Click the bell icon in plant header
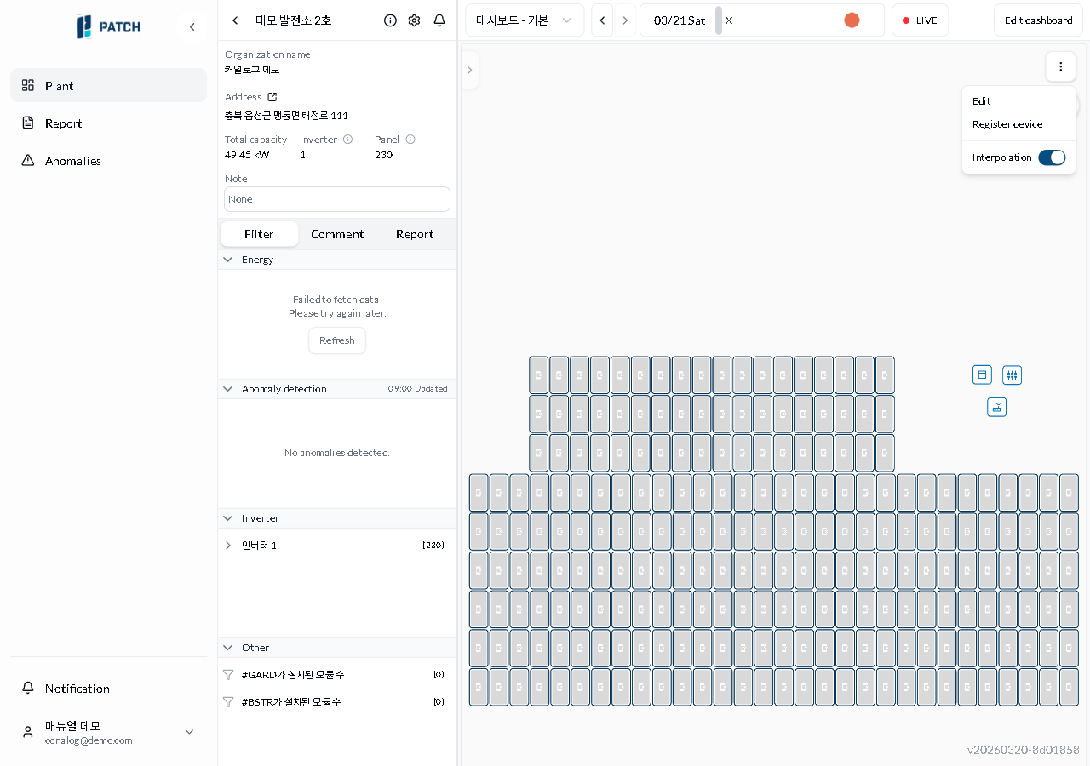The height and width of the screenshot is (766, 1090). coord(439,20)
